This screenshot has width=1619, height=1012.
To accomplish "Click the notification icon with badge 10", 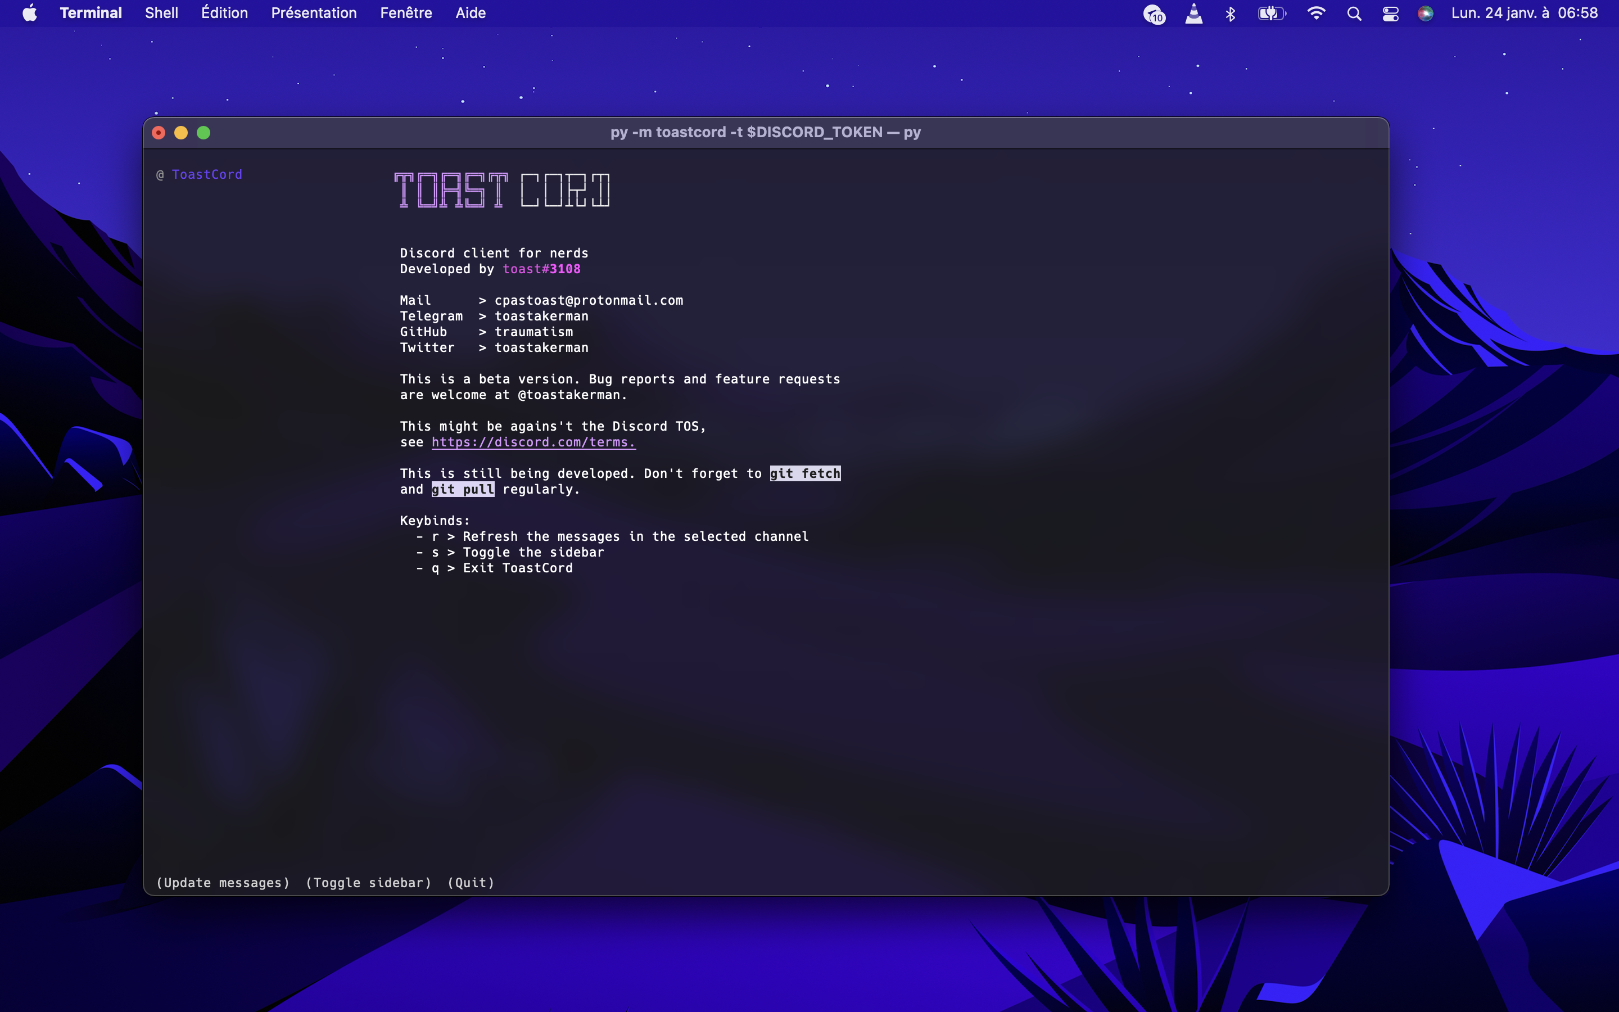I will pos(1154,13).
